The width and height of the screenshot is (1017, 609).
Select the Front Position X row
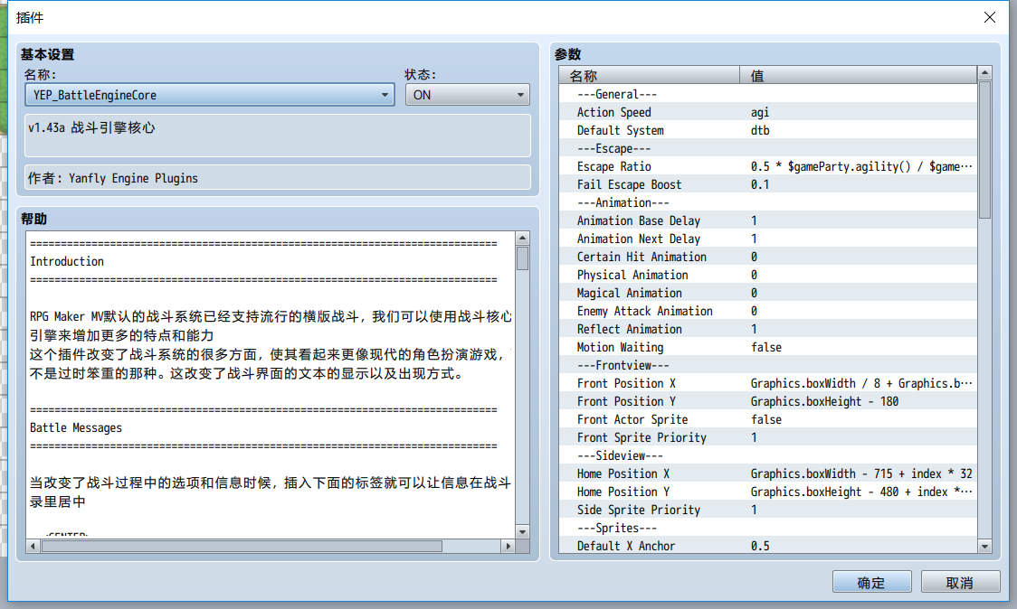(768, 383)
